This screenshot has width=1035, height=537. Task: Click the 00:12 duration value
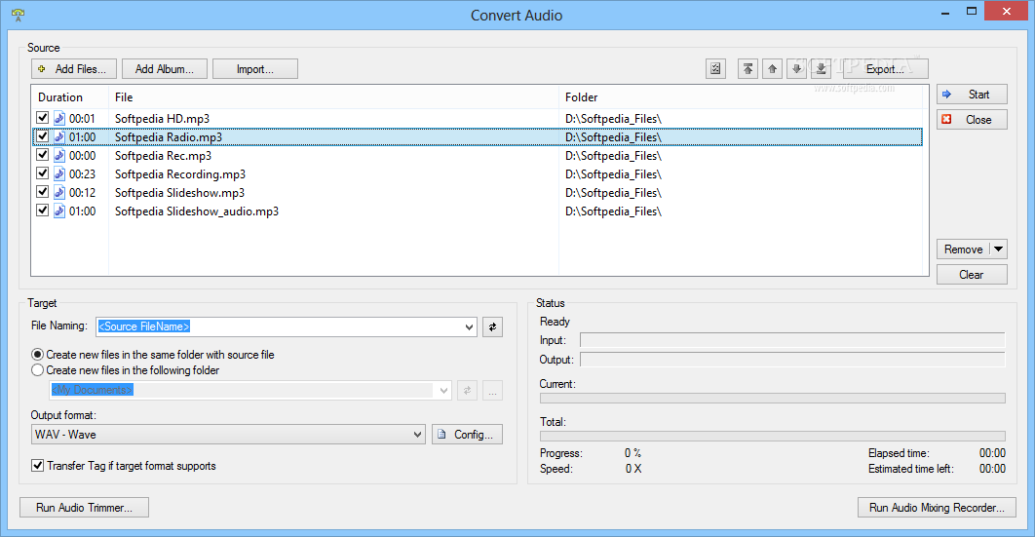pyautogui.click(x=82, y=193)
